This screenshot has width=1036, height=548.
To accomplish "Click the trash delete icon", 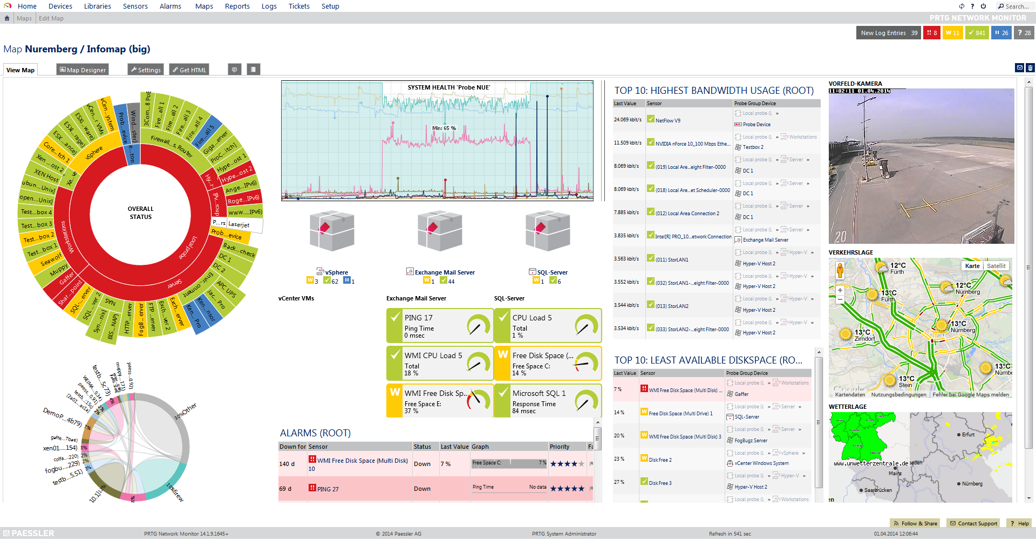I will [1031, 67].
